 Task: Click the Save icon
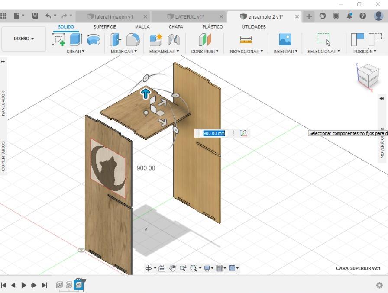click(35, 16)
